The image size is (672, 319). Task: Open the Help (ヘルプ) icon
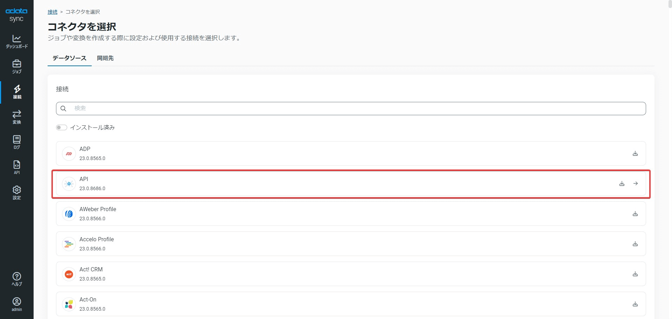pyautogui.click(x=17, y=279)
